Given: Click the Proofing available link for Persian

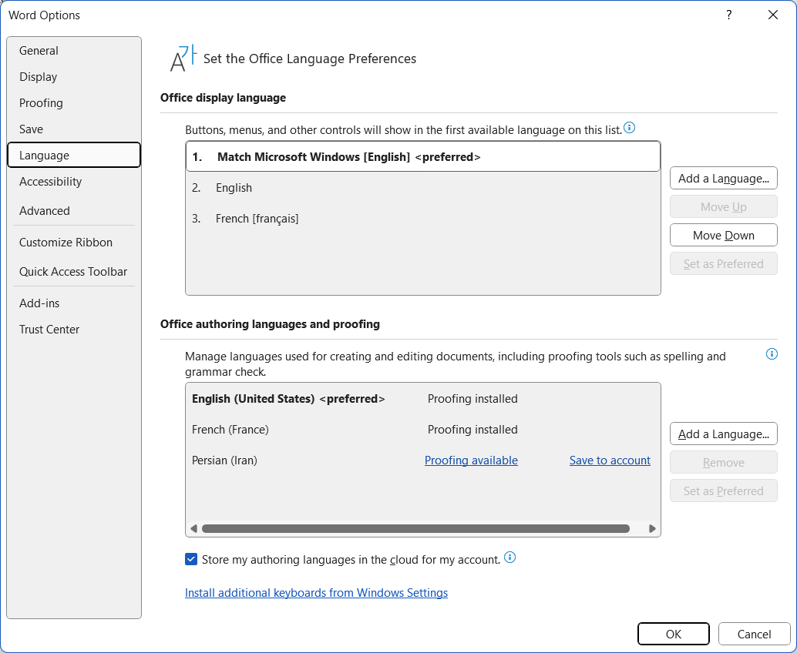Looking at the screenshot, I should (x=471, y=460).
